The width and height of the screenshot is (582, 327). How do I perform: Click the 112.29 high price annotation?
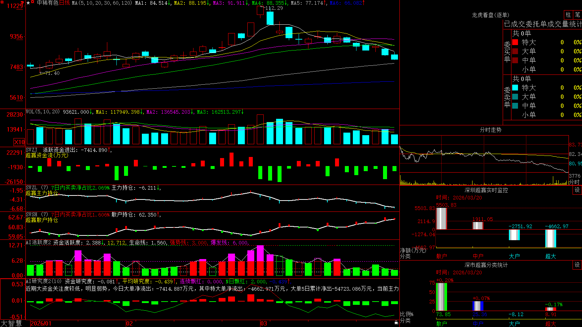click(274, 8)
